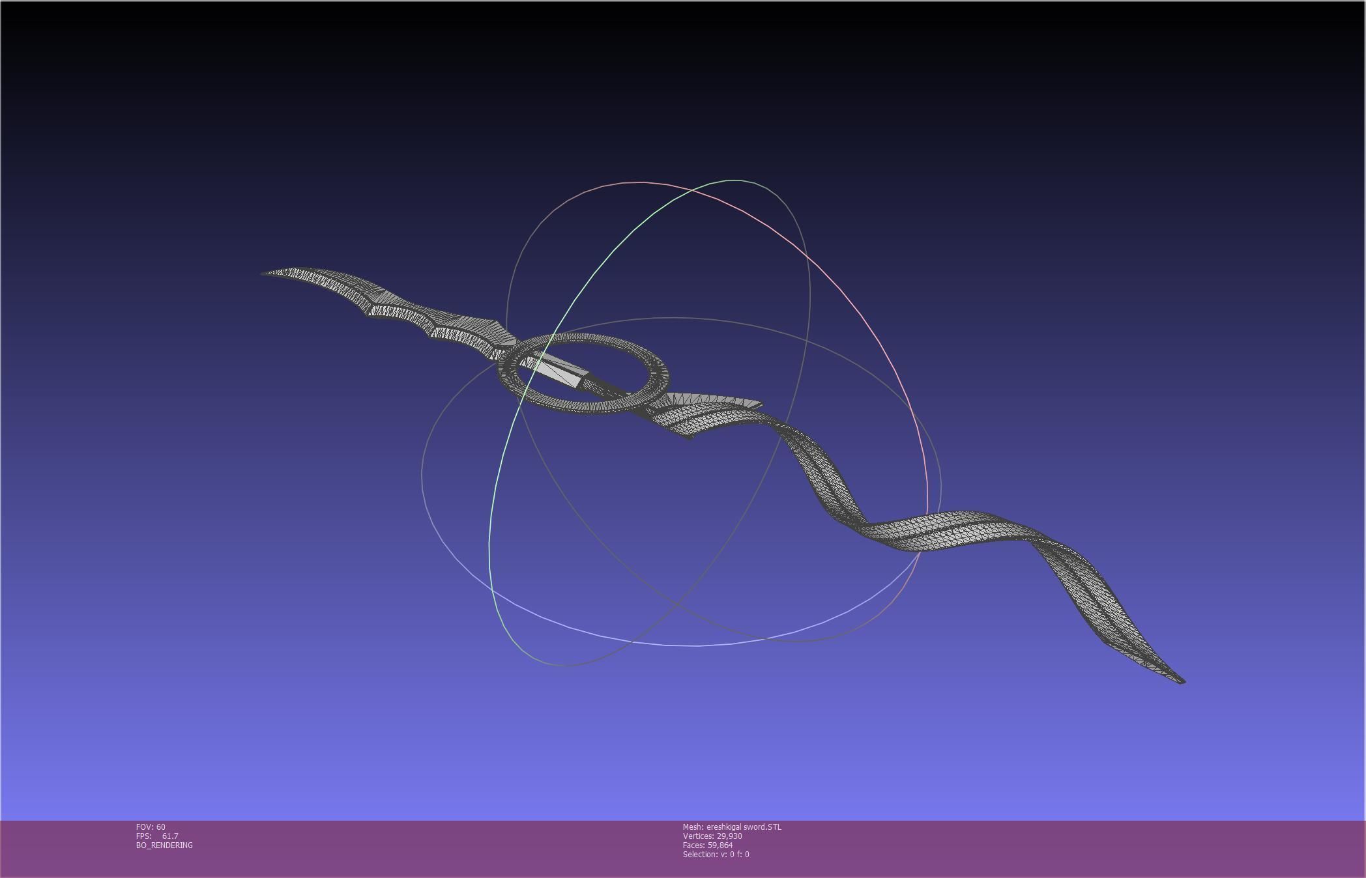Click the BO_RENDERING label
This screenshot has width=1366, height=878.
click(x=164, y=845)
